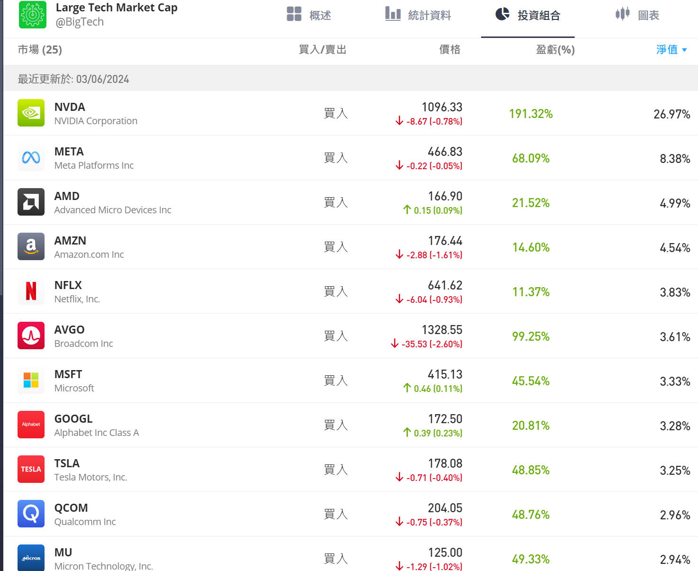
Task: Click the Tesla logo icon
Action: tap(31, 469)
